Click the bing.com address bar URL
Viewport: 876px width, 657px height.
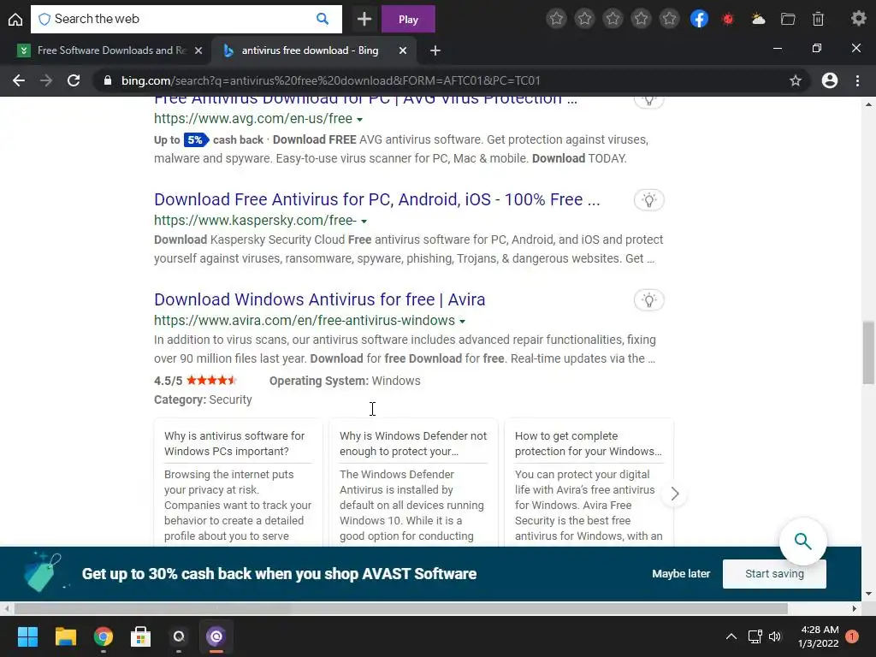[331, 80]
